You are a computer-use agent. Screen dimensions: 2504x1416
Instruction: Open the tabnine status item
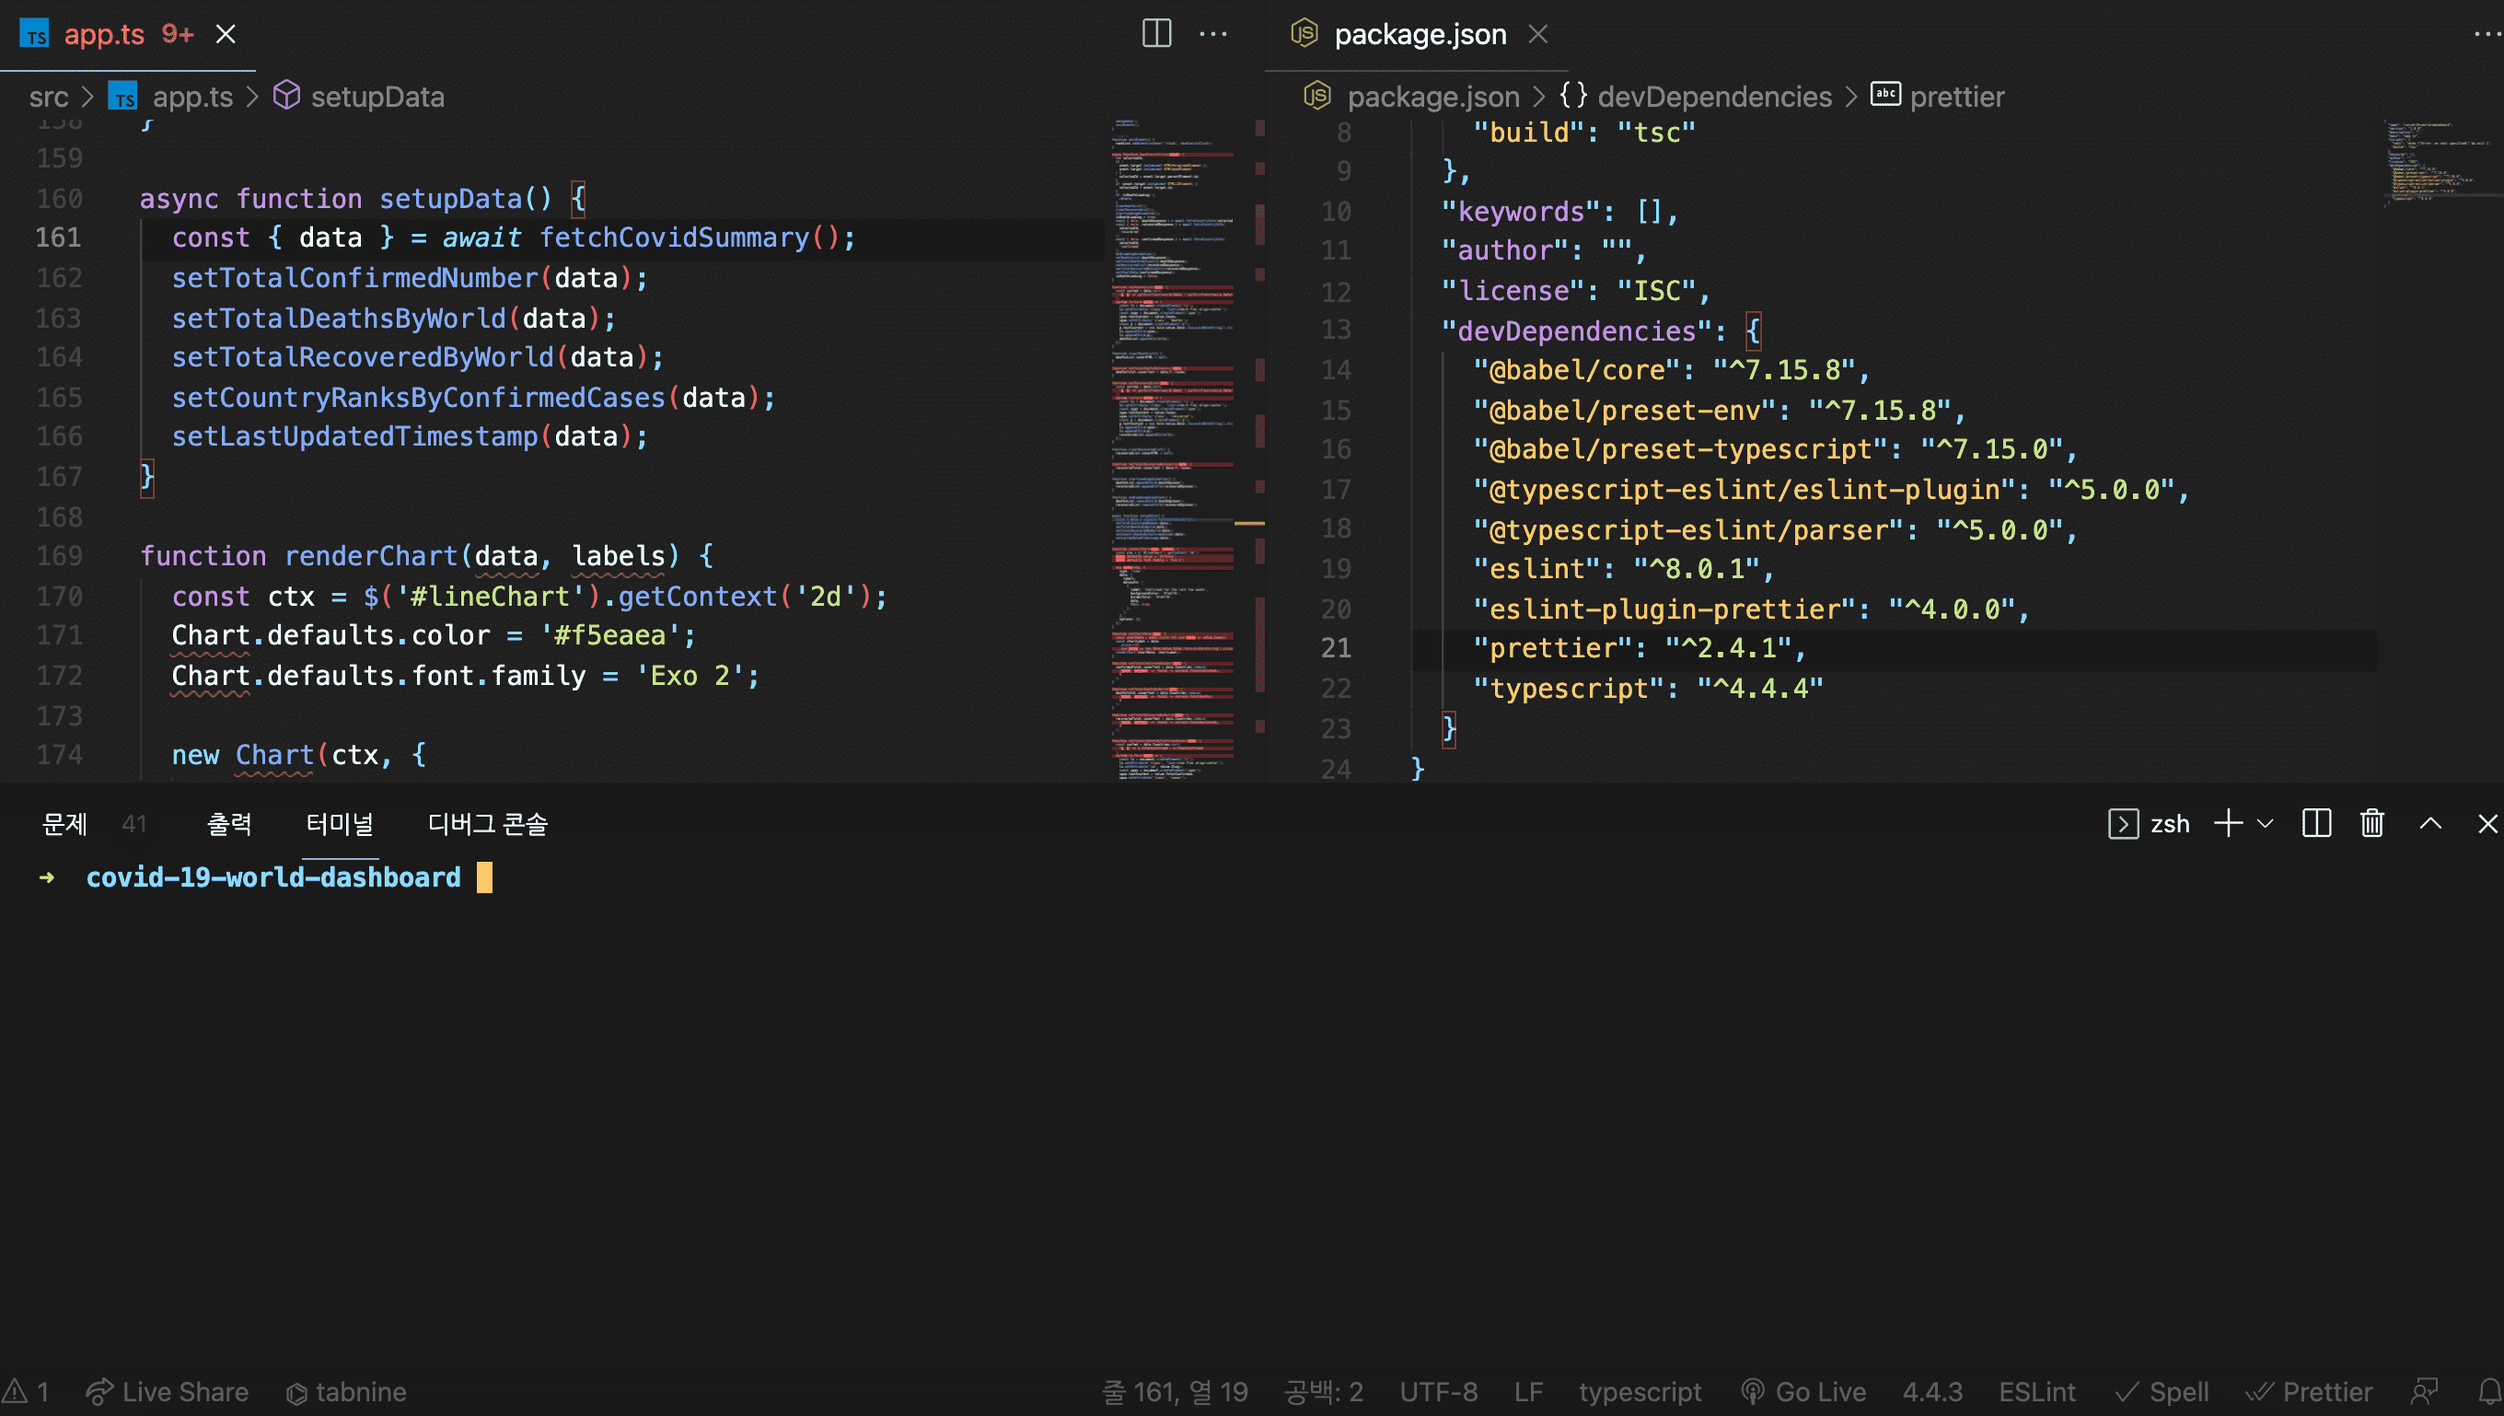pos(346,1392)
